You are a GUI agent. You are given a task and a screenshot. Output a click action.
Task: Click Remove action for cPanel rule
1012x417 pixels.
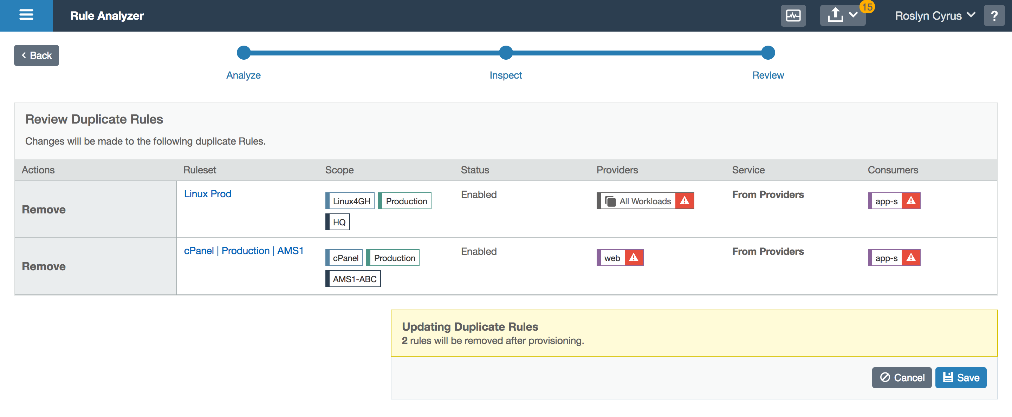44,266
